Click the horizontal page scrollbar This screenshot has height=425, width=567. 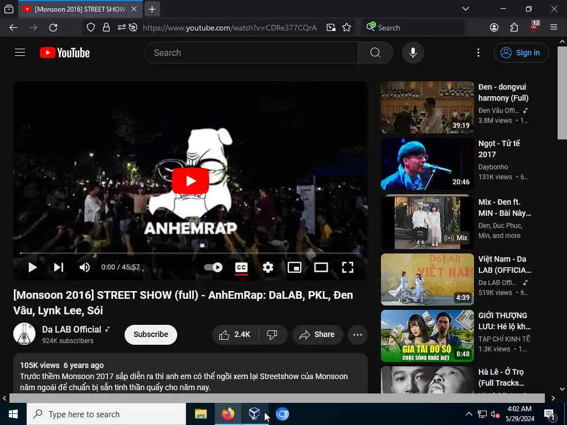click(x=277, y=398)
